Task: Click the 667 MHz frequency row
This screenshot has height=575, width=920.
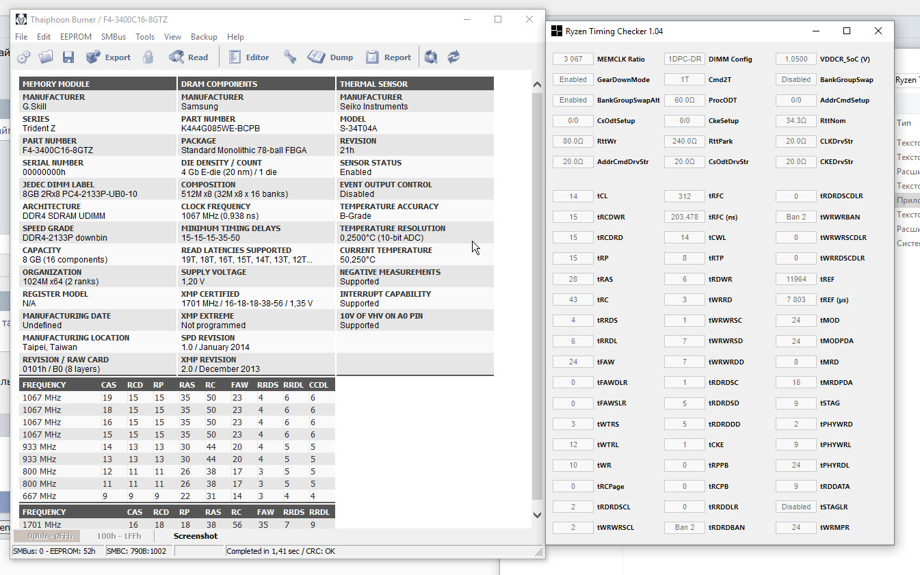Action: [178, 496]
